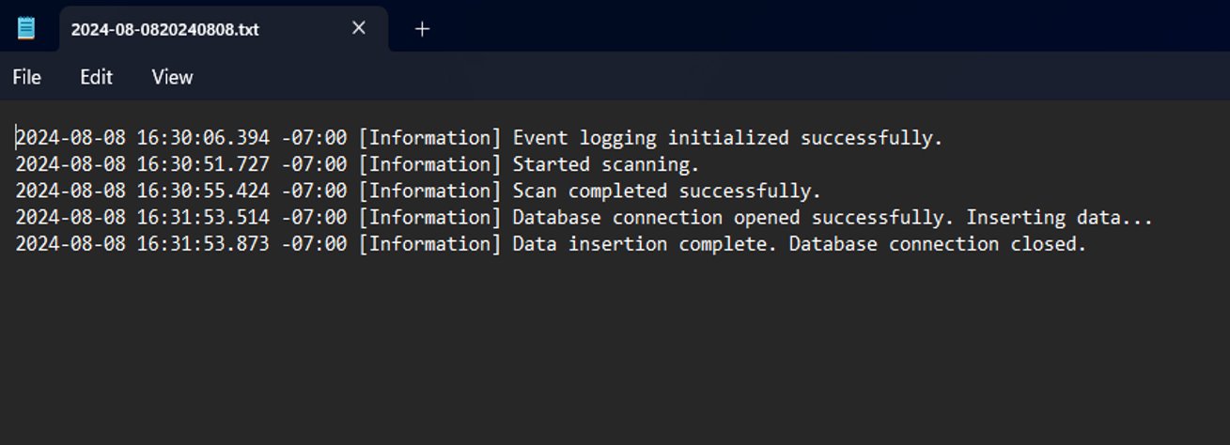Add a new tab with plus button

[x=422, y=29]
